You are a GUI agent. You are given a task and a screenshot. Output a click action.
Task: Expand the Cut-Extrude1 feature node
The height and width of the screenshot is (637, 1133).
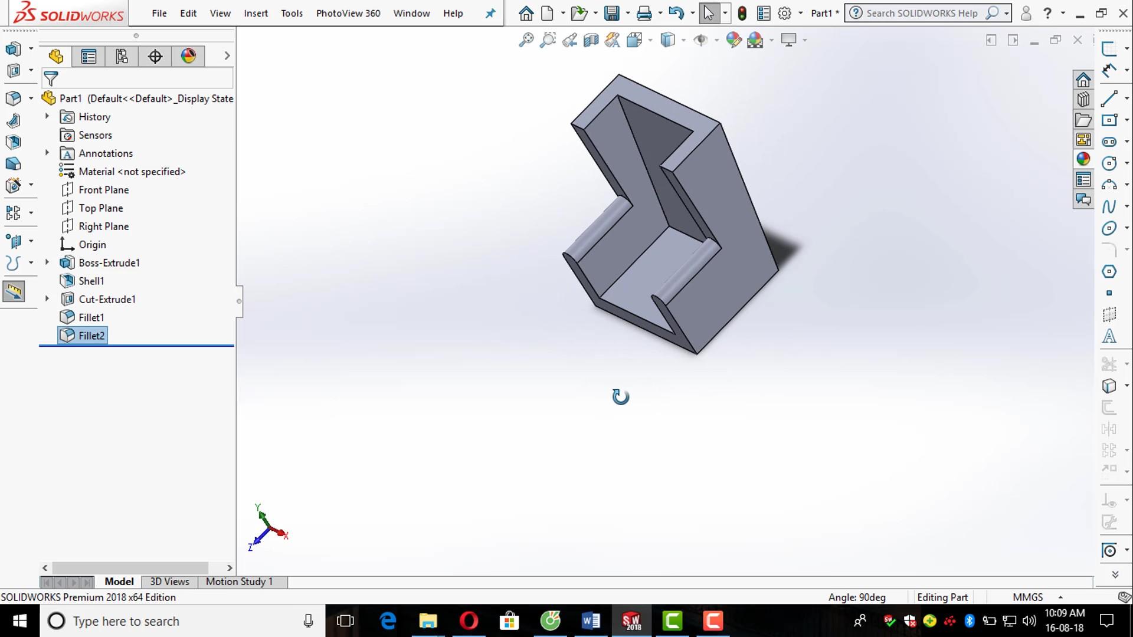click(47, 299)
